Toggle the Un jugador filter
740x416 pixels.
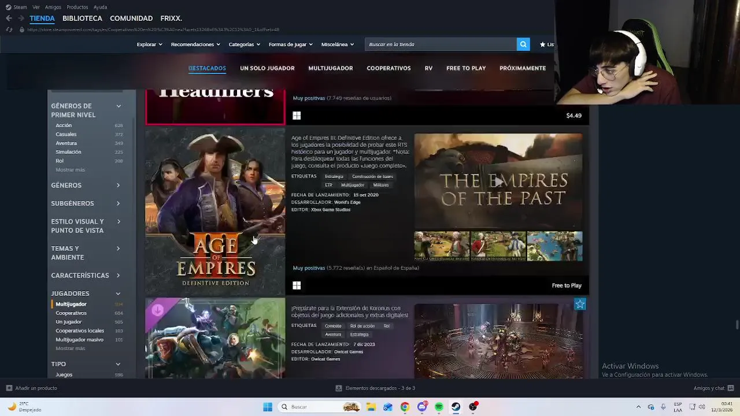(x=69, y=322)
